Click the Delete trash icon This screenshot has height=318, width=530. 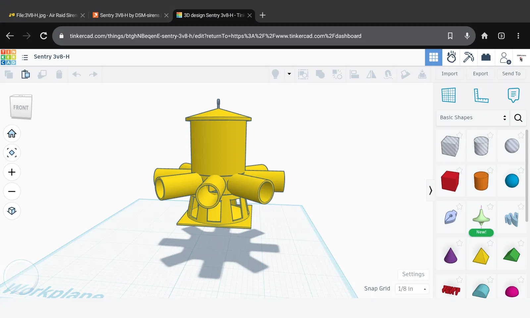[59, 75]
